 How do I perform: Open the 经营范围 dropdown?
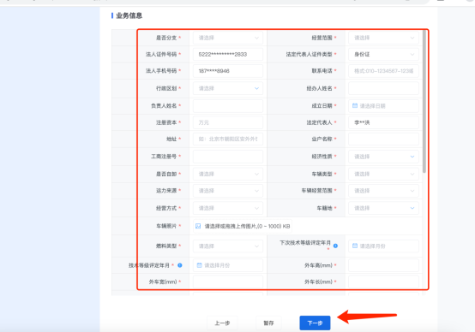(383, 38)
